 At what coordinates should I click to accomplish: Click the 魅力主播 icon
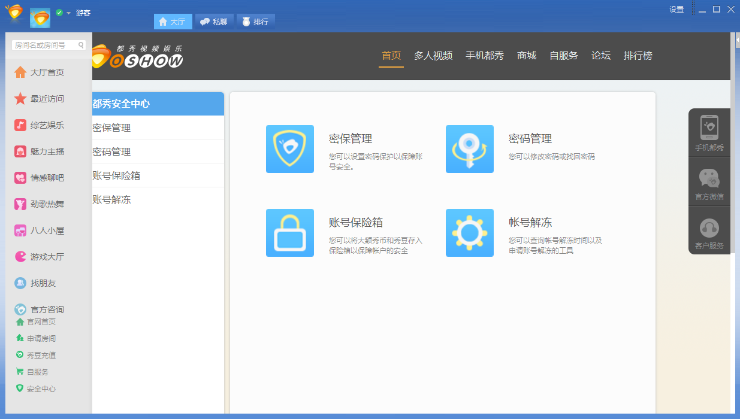click(20, 151)
